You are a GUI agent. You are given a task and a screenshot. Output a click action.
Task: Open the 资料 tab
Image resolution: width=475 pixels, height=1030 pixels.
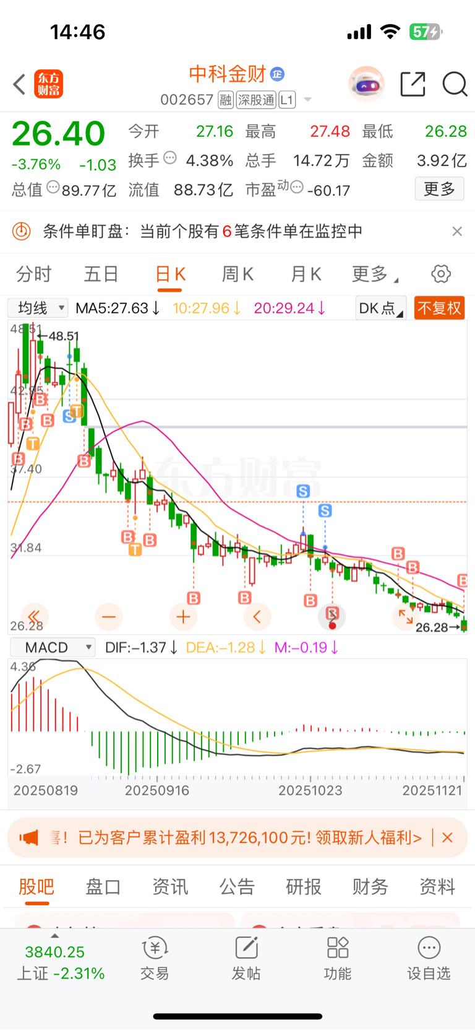[x=437, y=887]
